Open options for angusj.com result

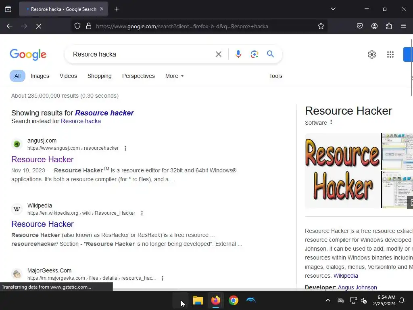pos(125,148)
